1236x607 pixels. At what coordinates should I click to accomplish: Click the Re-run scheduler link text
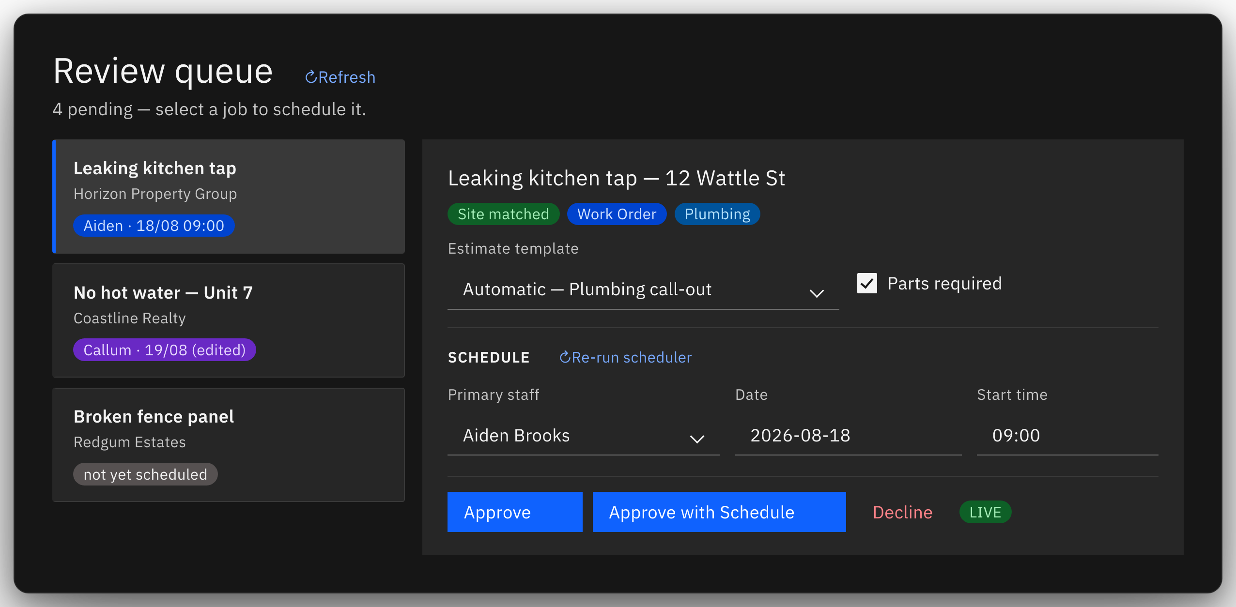click(x=632, y=357)
